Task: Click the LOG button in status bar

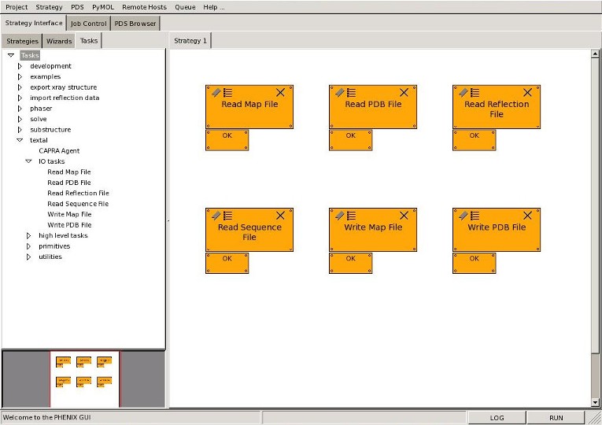Action: click(497, 418)
